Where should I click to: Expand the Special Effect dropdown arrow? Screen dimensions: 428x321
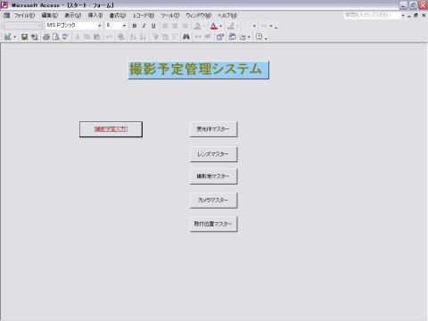(271, 26)
